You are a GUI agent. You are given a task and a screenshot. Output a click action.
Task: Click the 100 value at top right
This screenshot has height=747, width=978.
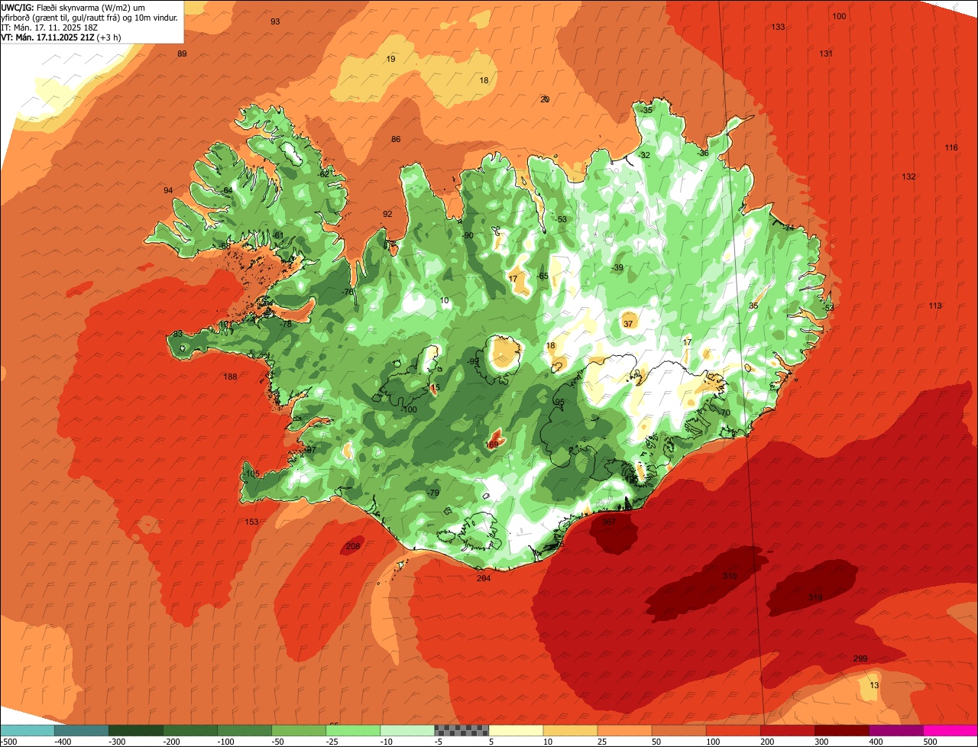839,16
